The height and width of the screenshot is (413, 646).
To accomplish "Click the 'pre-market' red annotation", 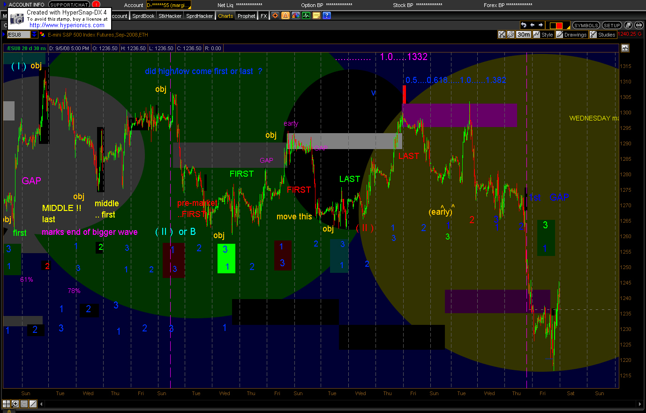I will [197, 203].
